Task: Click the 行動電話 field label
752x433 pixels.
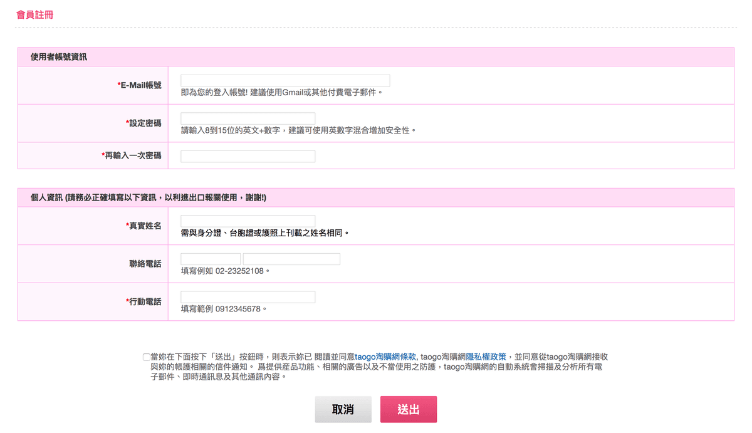Action: [x=144, y=301]
